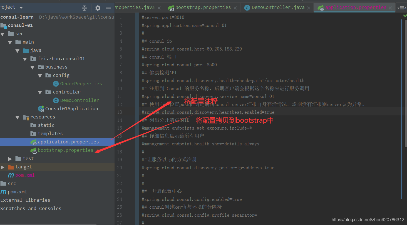This screenshot has height=225, width=407.
Task: Click the Consul01Application run icon
Action: pyautogui.click(x=41, y=109)
